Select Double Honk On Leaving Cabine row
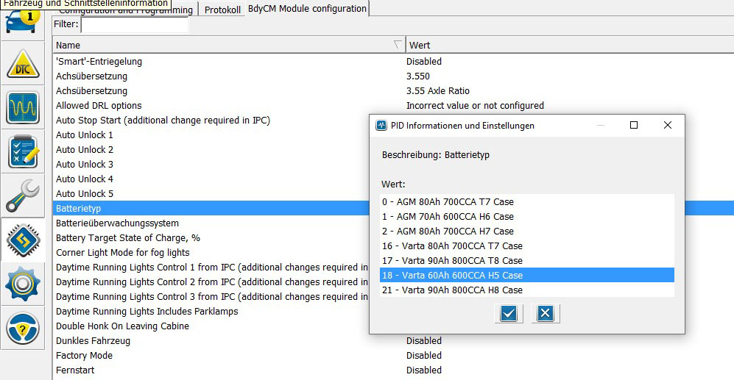The image size is (734, 380). [211, 326]
